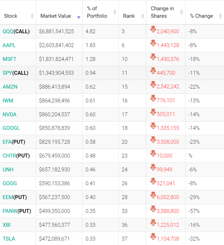
Task: Open the XBI stock link
Action: 7,225
